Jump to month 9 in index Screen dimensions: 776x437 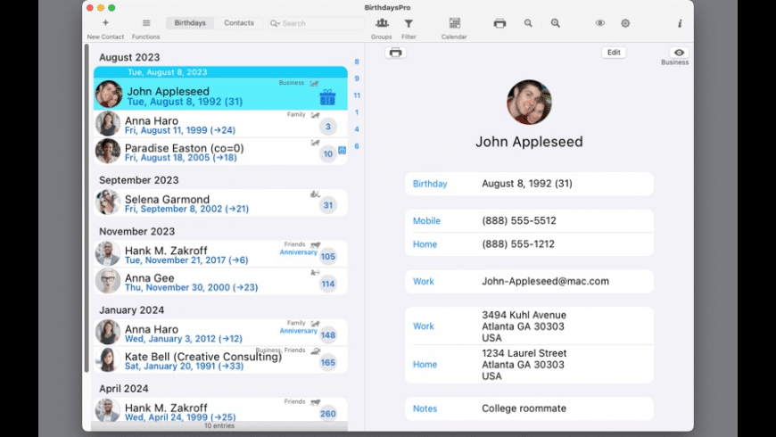(356, 78)
